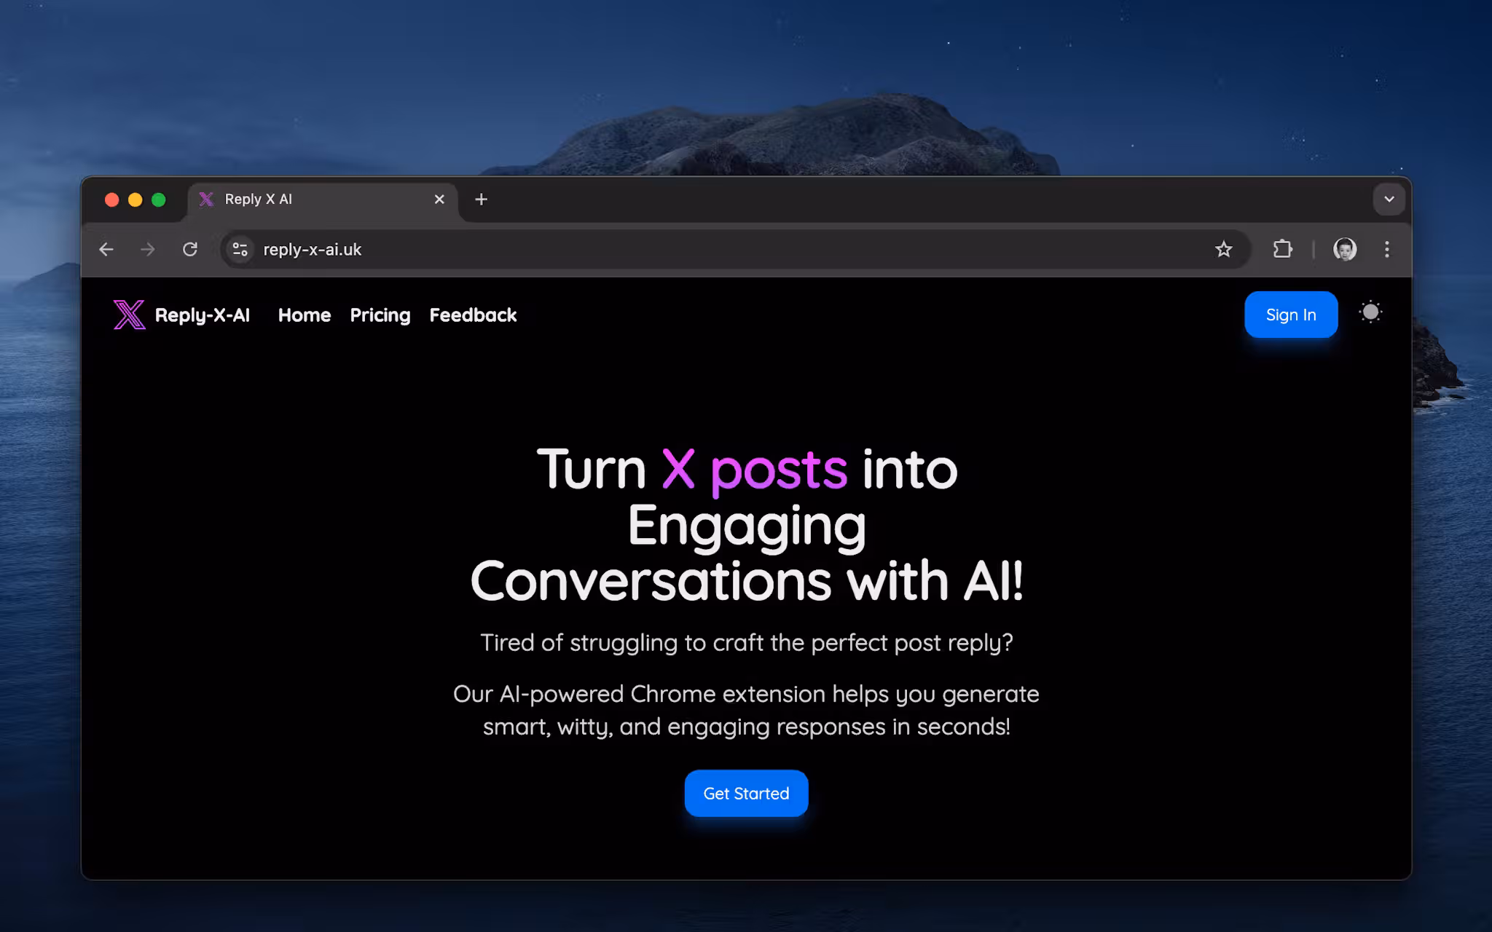The height and width of the screenshot is (932, 1492).
Task: Navigate to Home in the navbar
Action: point(305,315)
